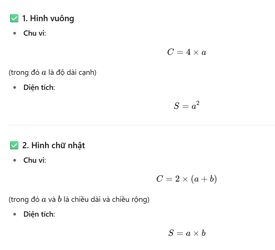Click the formula S = a²
275x250 pixels.
(187, 106)
